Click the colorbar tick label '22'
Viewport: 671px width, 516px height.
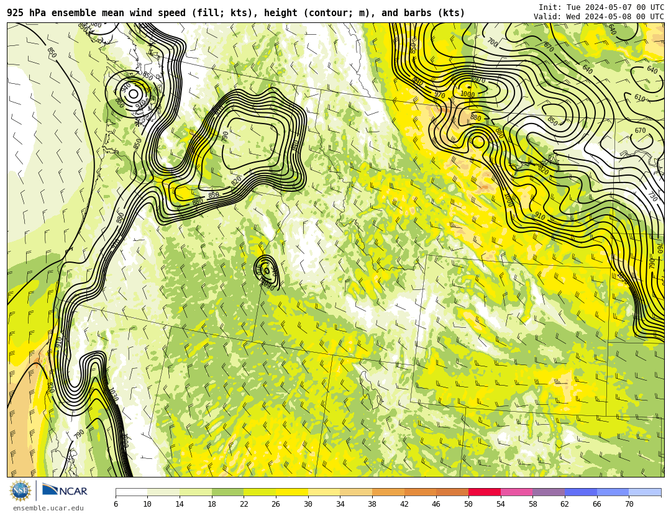[244, 504]
